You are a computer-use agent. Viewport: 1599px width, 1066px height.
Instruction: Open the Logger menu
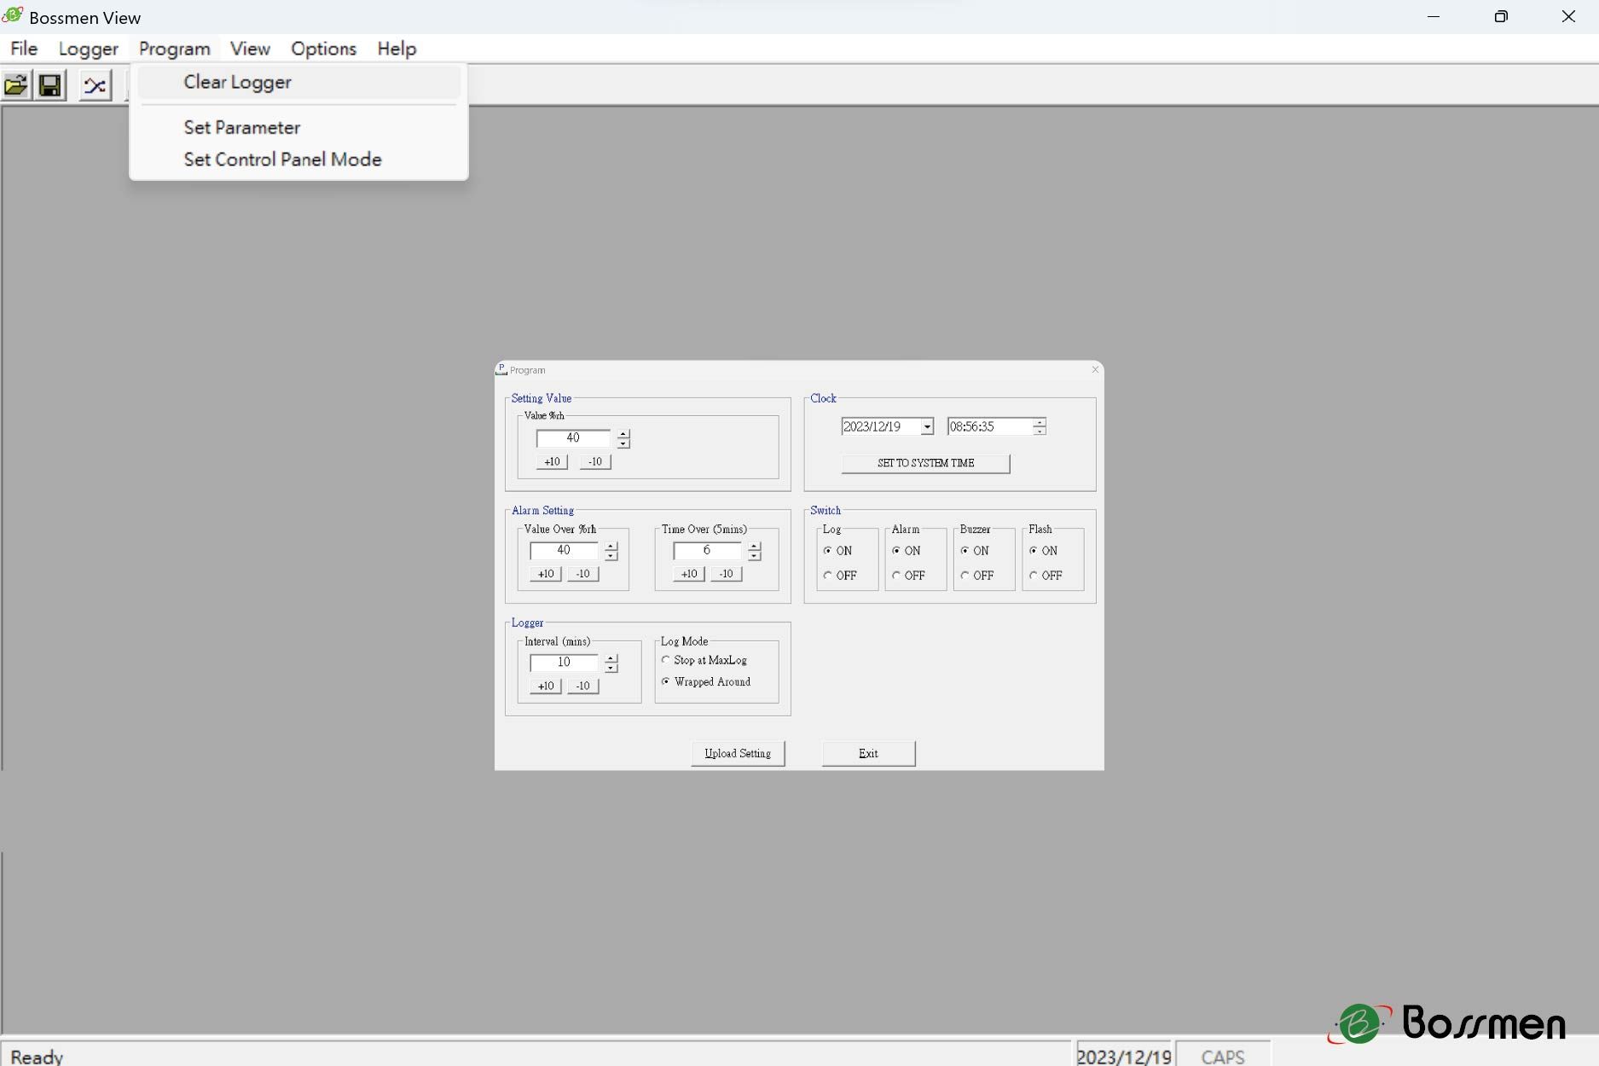coord(88,49)
